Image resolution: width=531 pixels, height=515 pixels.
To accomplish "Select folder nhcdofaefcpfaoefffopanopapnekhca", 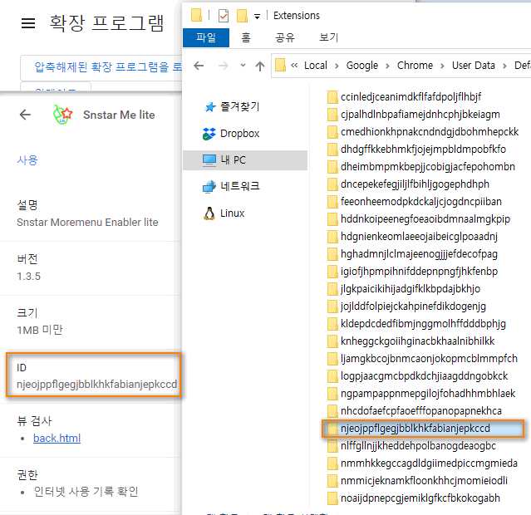I will (415, 410).
